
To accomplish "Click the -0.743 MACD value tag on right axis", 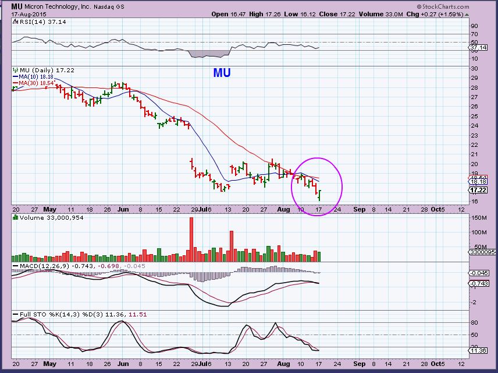I will coord(479,284).
